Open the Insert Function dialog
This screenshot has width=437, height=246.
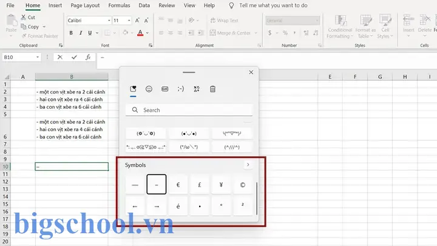[88, 57]
